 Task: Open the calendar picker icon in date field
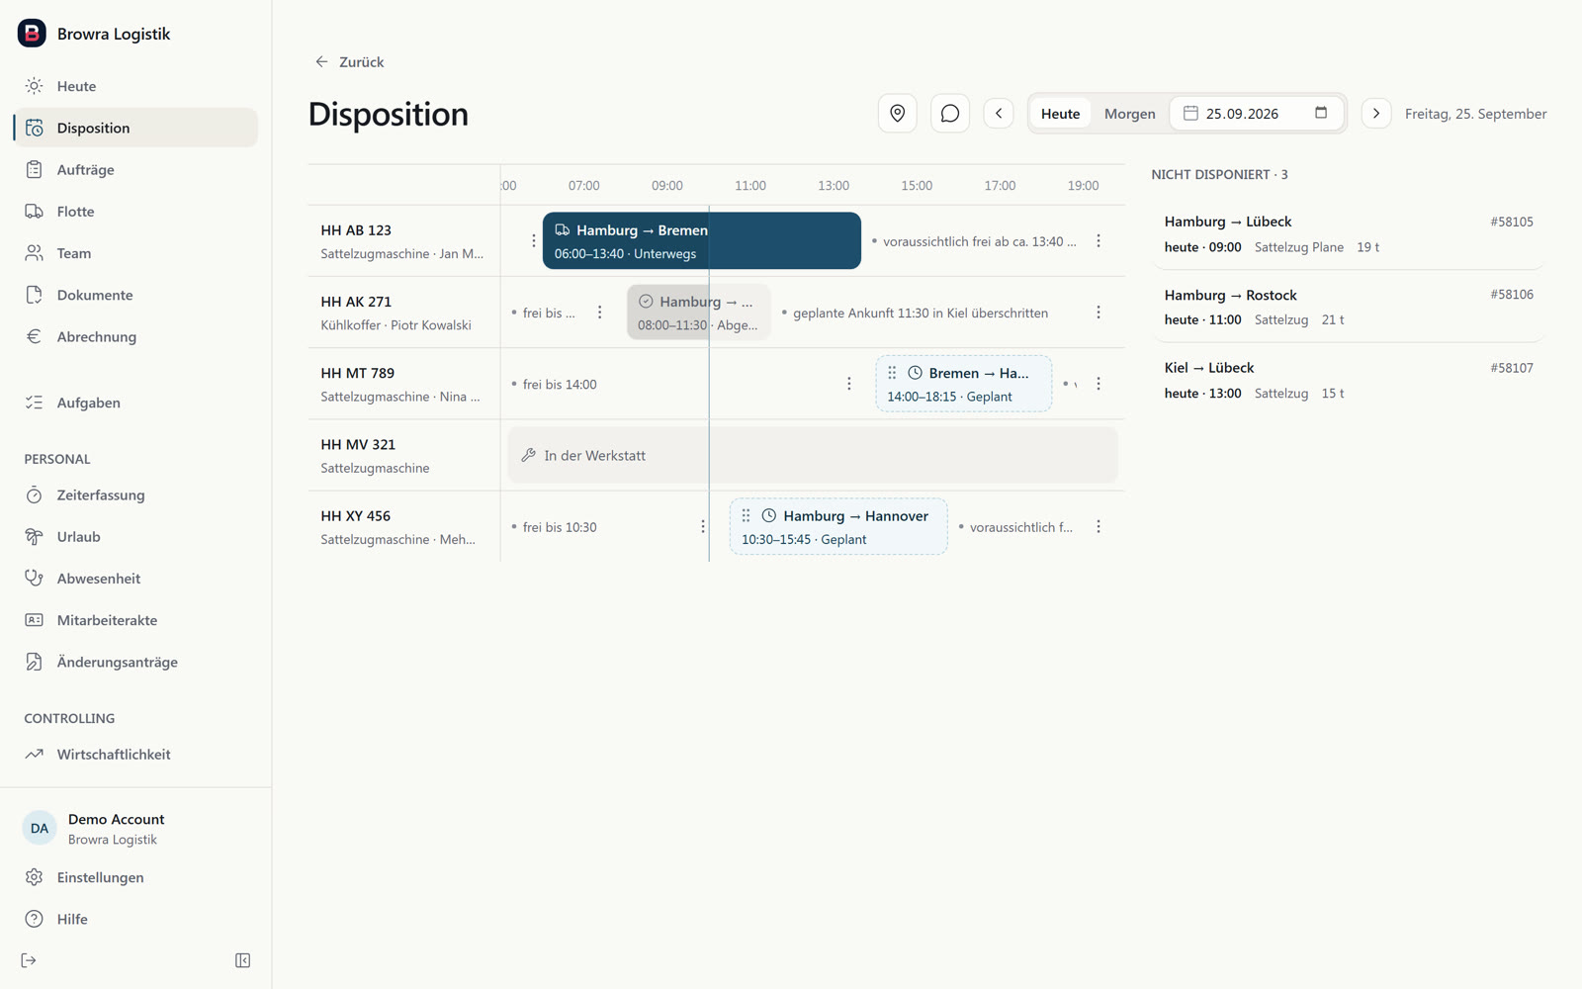point(1320,113)
